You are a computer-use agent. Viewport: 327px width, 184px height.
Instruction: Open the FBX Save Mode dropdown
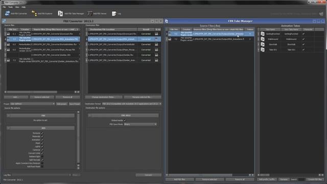[x=141, y=124]
